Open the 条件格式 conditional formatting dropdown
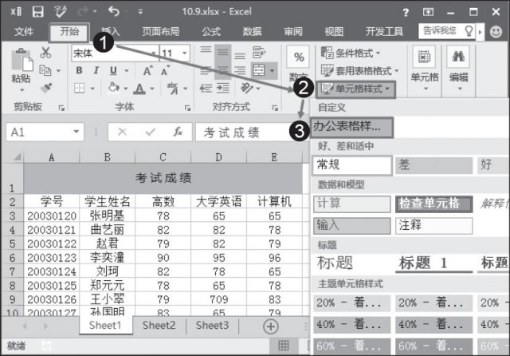Image resolution: width=510 pixels, height=356 pixels. tap(357, 53)
